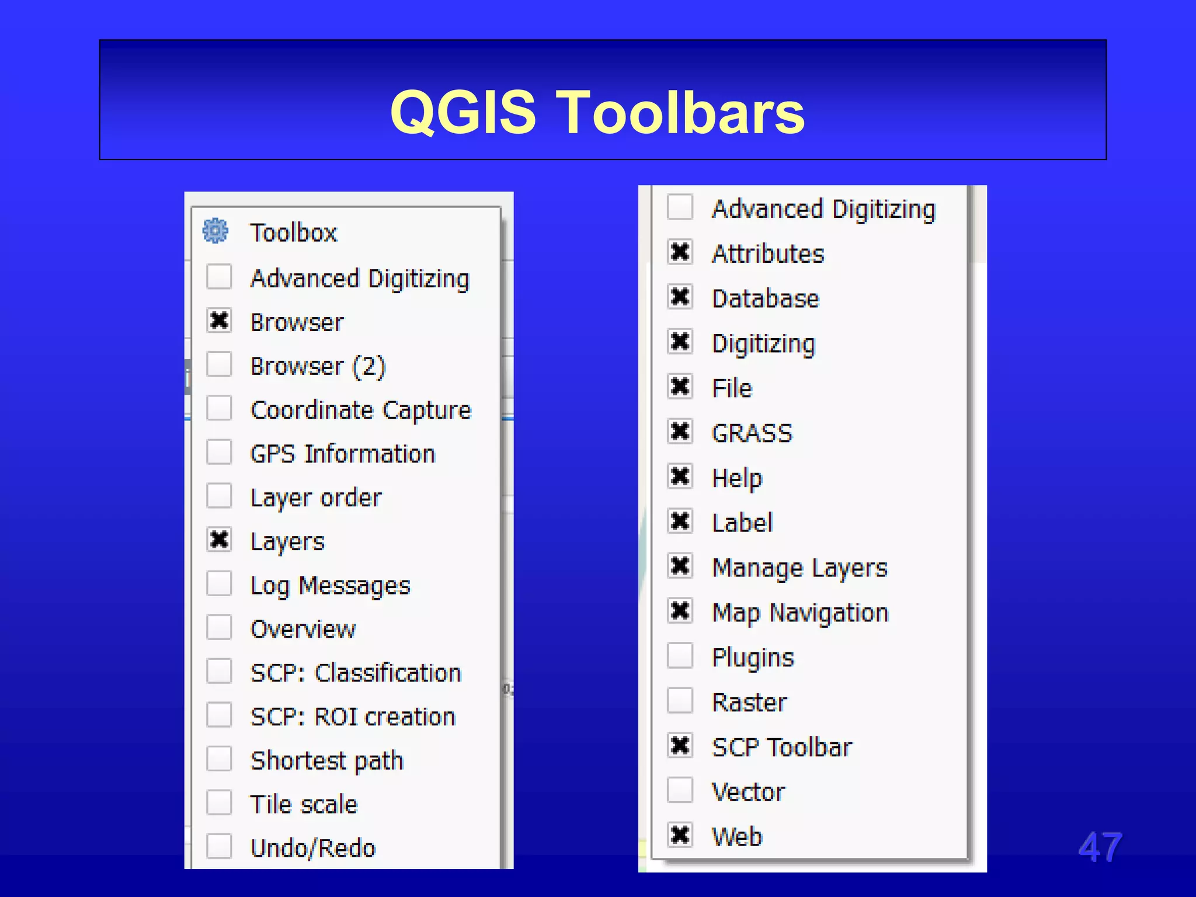Choose the Manage Layers menu label

[x=799, y=569]
